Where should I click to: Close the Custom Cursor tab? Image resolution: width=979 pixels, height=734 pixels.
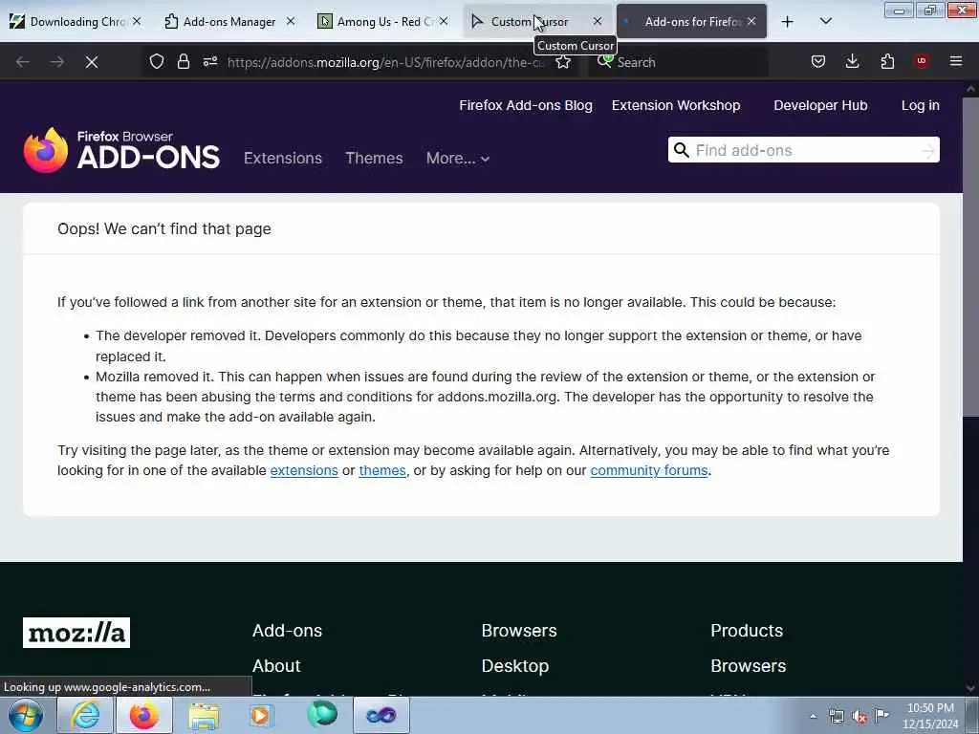(x=598, y=22)
